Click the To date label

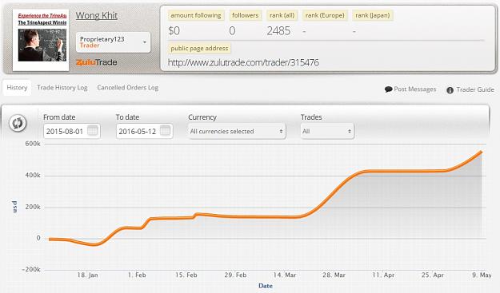click(x=127, y=117)
